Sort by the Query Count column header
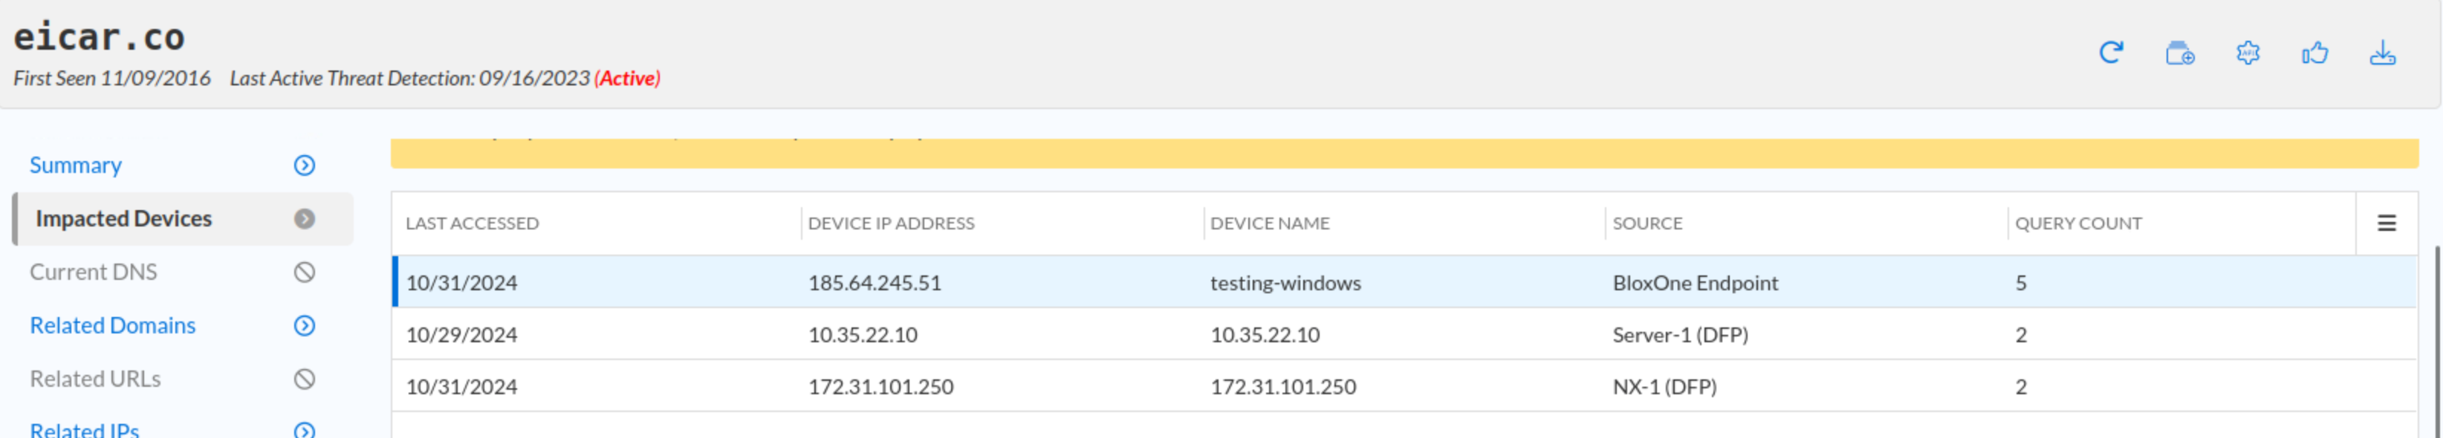Image resolution: width=2443 pixels, height=438 pixels. (2078, 223)
